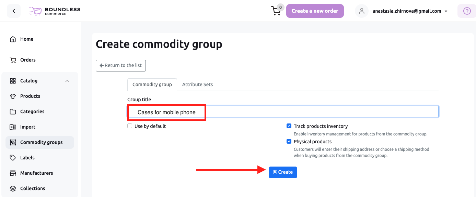Viewport: 476px width, 197px height.
Task: Click the blue Create button
Action: point(283,172)
